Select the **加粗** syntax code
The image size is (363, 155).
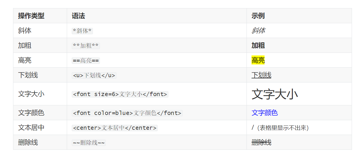tap(86, 46)
